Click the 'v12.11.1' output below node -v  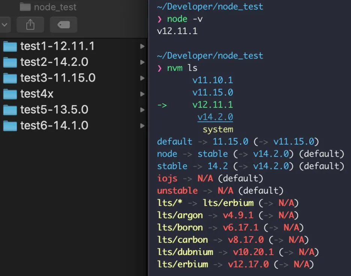pos(177,31)
